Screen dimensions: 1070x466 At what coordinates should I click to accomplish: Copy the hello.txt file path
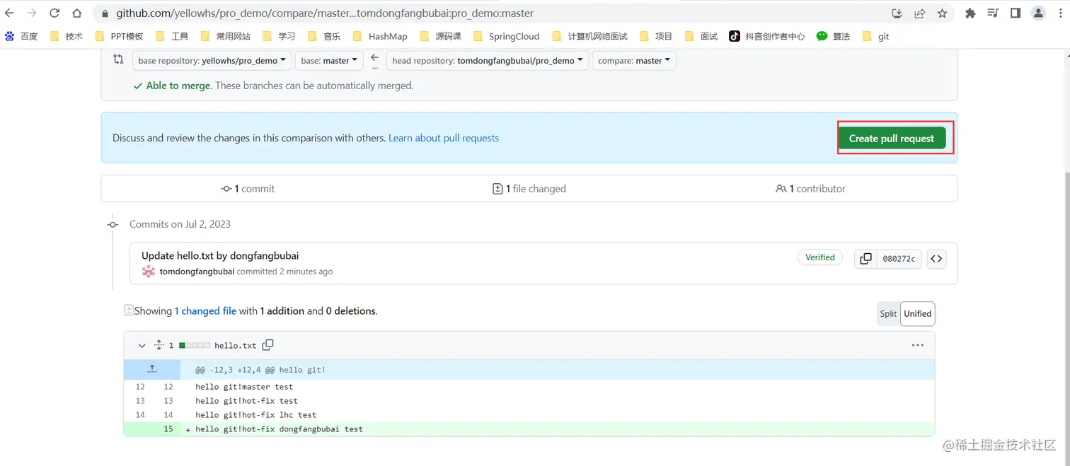pyautogui.click(x=267, y=345)
